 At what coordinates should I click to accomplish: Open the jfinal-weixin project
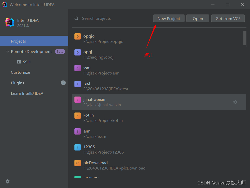(159, 102)
